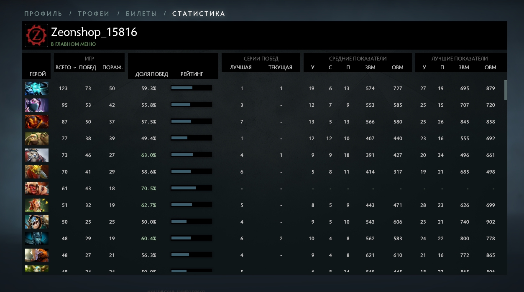The image size is (524, 292).
Task: Sort by ЗВМ under СРЕДНИЕ ПОКАЗАТЕЛИ
Action: pyautogui.click(x=370, y=68)
